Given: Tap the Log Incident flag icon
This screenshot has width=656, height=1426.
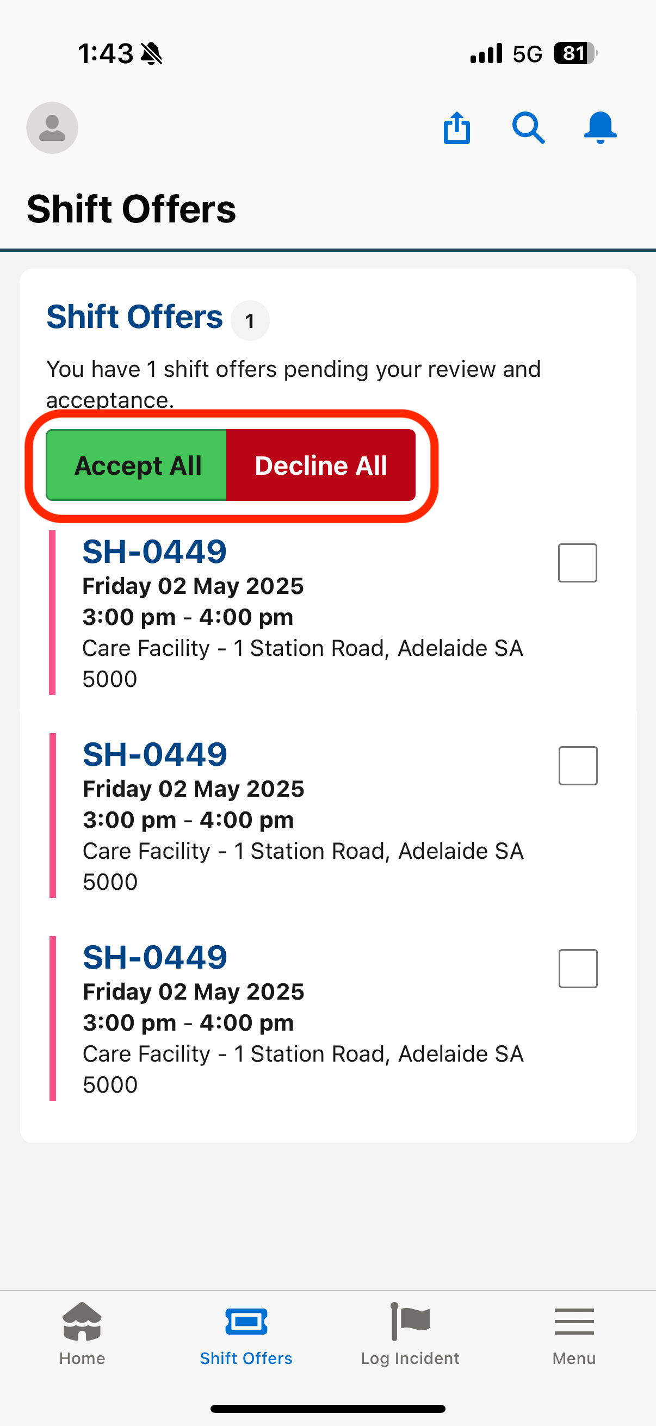Looking at the screenshot, I should 410,1322.
